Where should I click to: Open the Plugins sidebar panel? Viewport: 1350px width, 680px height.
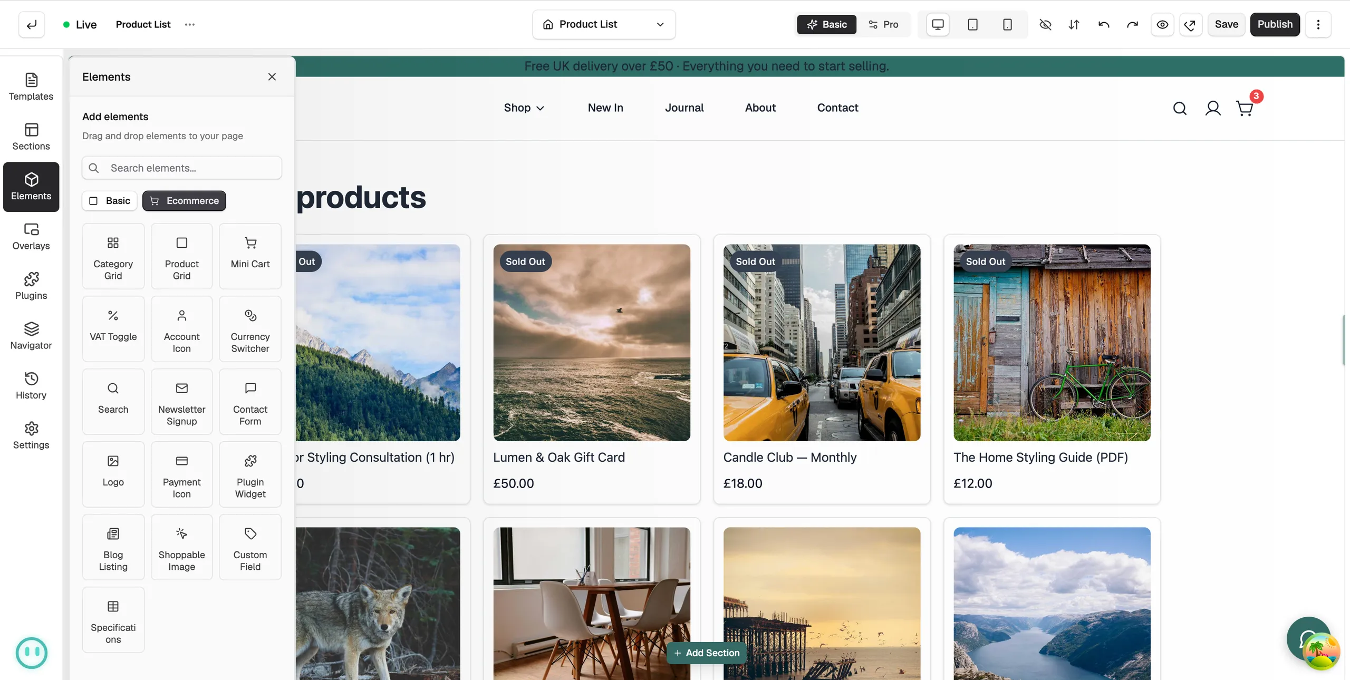point(31,286)
